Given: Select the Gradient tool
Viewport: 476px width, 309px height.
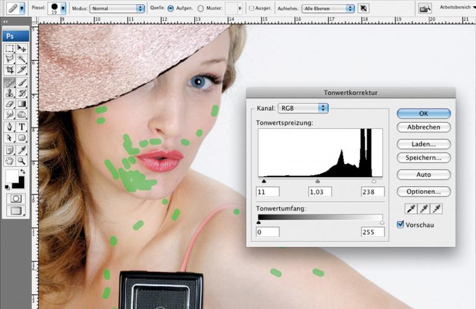Looking at the screenshot, I should 22,104.
